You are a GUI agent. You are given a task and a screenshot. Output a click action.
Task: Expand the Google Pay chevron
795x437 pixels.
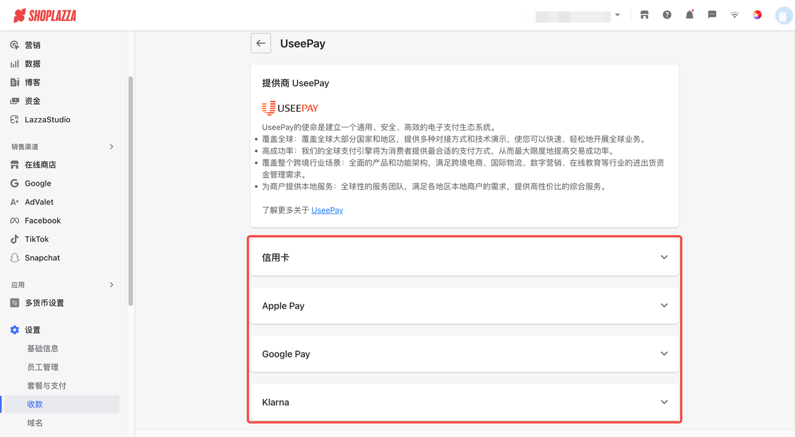click(x=664, y=354)
